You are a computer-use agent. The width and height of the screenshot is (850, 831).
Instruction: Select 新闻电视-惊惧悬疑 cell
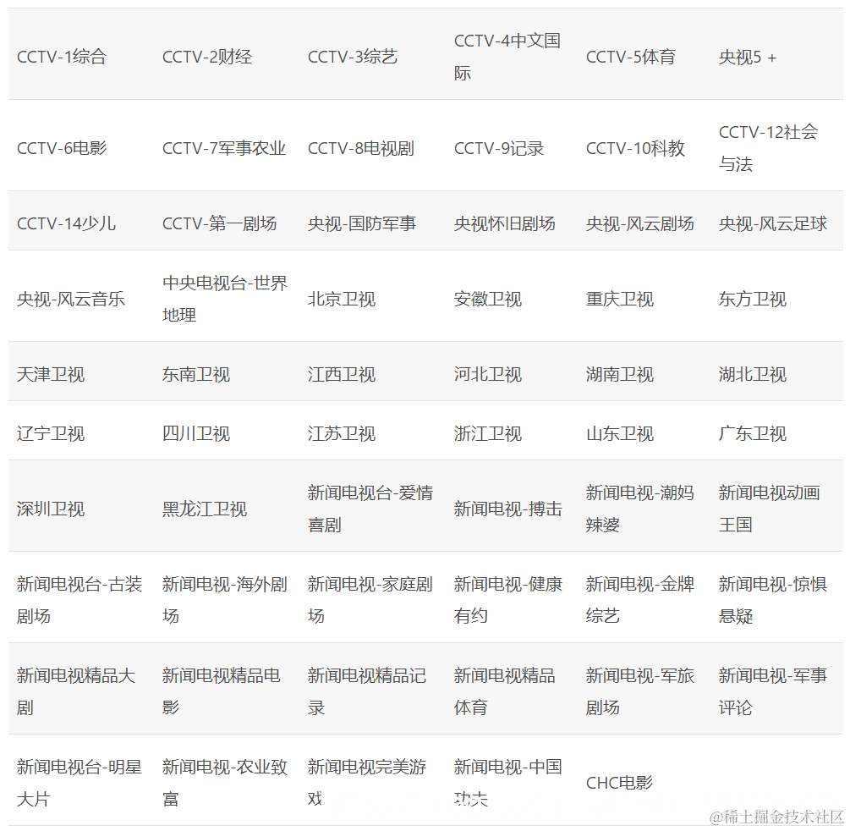(772, 600)
